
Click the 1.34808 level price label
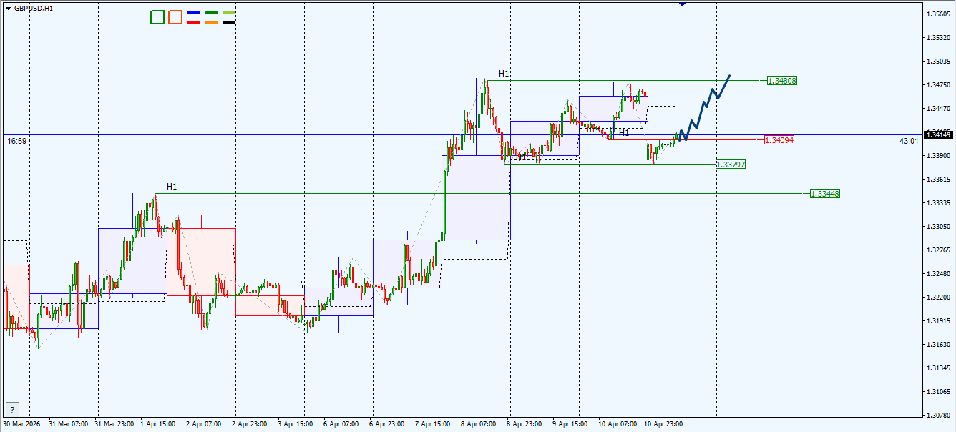782,81
